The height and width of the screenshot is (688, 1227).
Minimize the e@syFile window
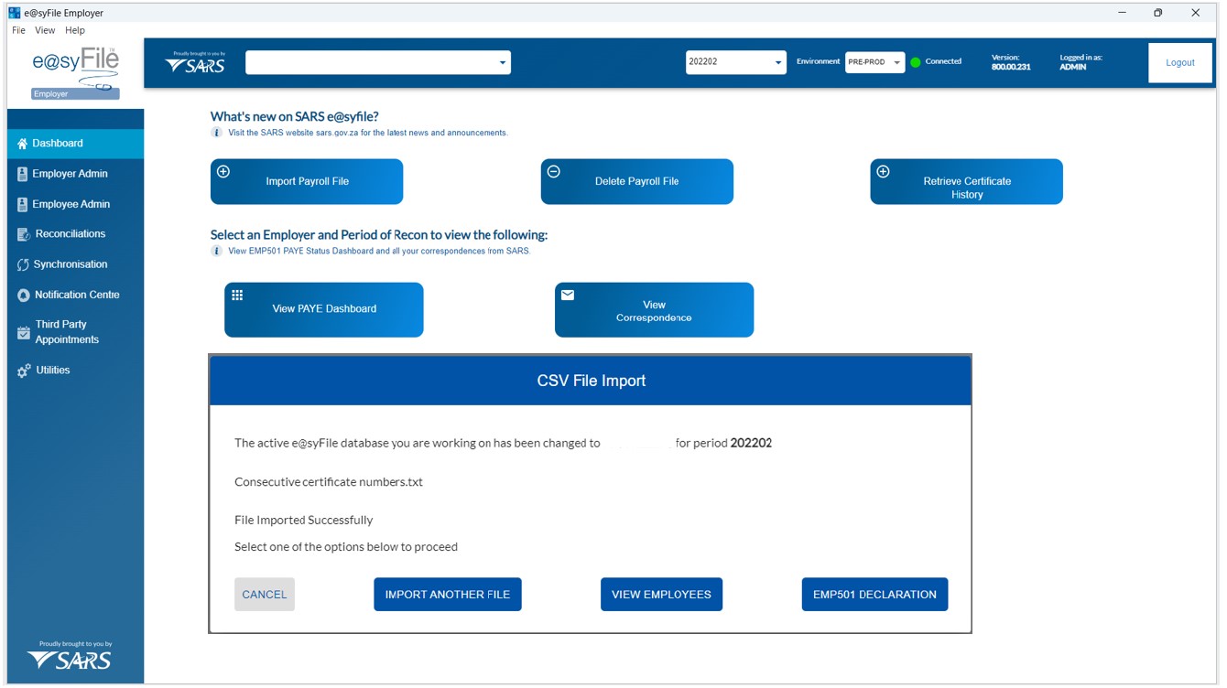[x=1121, y=13]
